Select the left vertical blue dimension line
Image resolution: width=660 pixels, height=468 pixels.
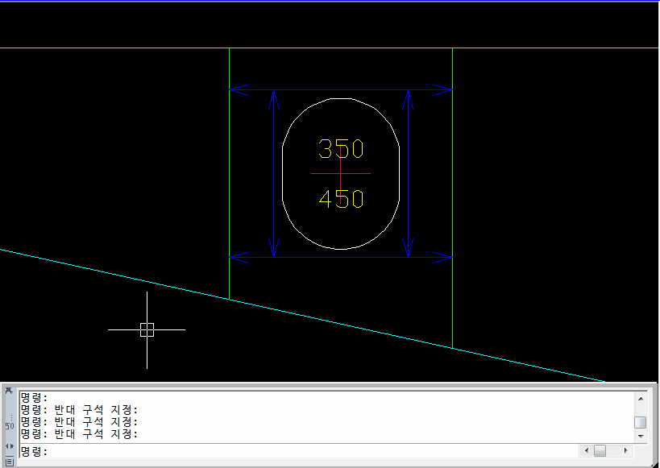tap(274, 173)
